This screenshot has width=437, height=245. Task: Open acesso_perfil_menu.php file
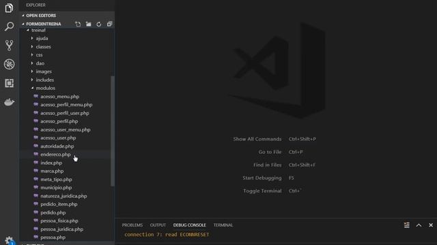[x=67, y=105]
